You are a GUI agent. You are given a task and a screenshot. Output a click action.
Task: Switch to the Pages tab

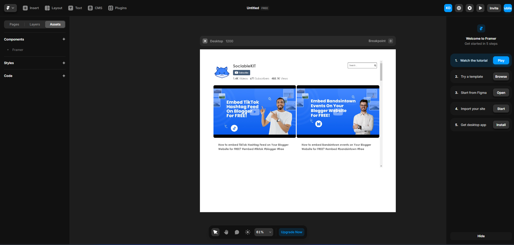[x=15, y=24]
